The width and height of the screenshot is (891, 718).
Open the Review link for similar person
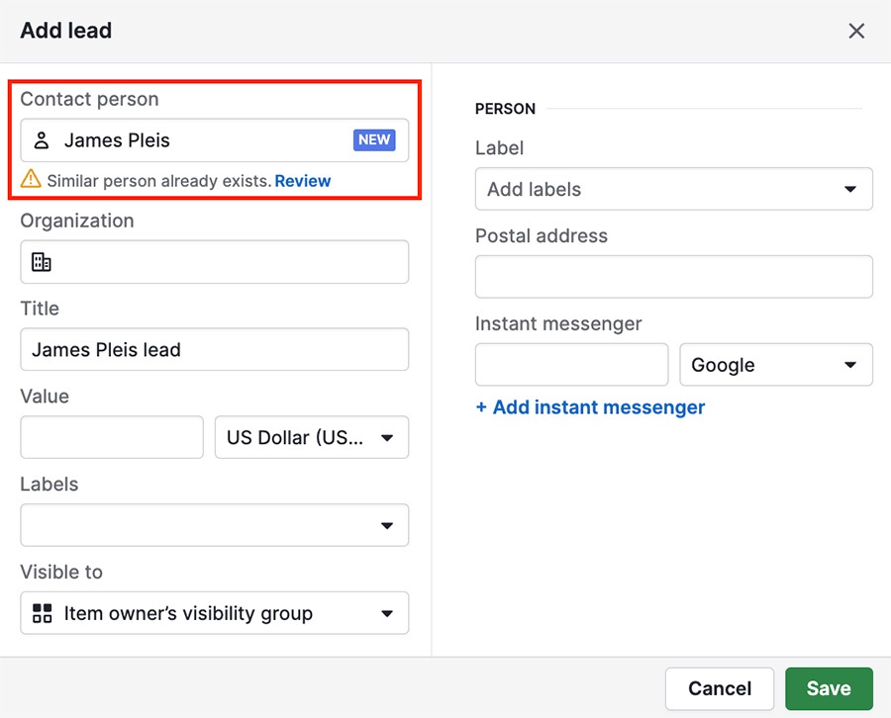click(302, 181)
